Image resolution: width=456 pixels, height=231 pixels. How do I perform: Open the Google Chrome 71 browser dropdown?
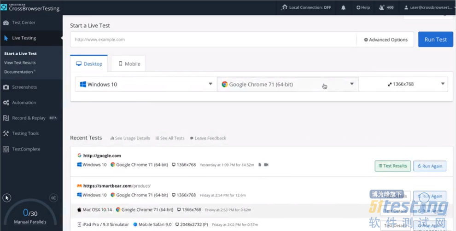pyautogui.click(x=287, y=84)
